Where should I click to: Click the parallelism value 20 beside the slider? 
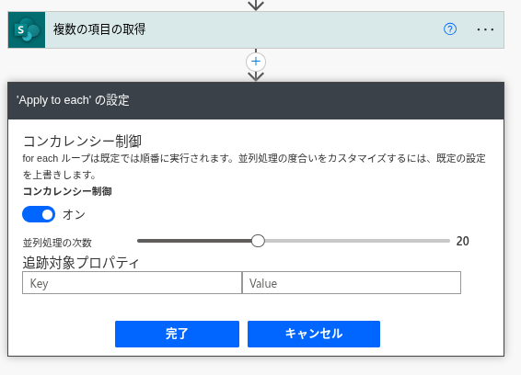(462, 241)
